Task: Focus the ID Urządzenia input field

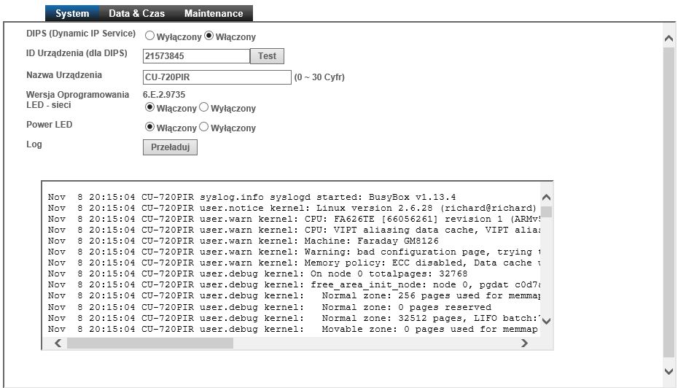Action: point(196,56)
